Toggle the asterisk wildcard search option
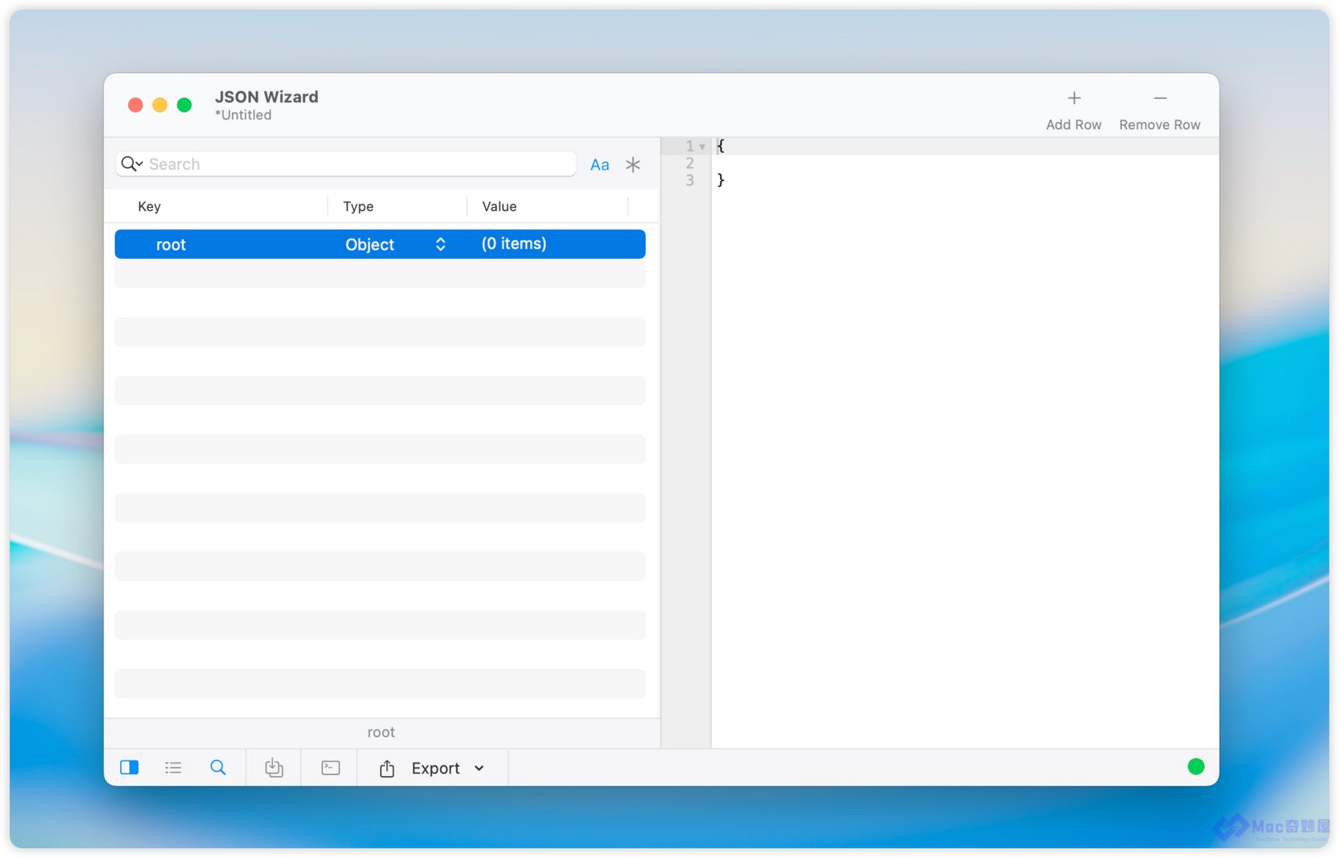 [x=632, y=165]
